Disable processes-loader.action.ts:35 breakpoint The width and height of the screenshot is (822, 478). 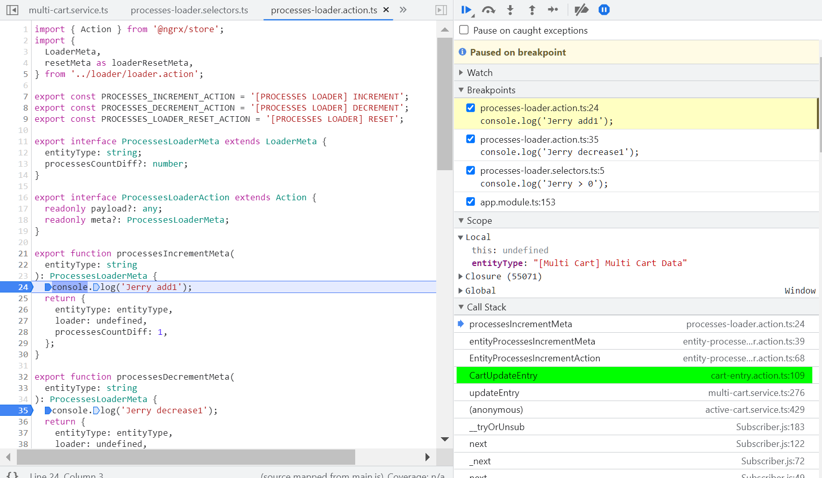[x=470, y=139]
